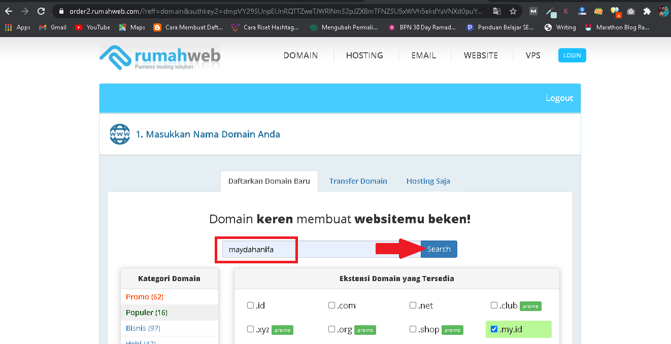The image size is (671, 344).
Task: Select the Daftarkan Domain Baru tab
Action: tap(269, 181)
